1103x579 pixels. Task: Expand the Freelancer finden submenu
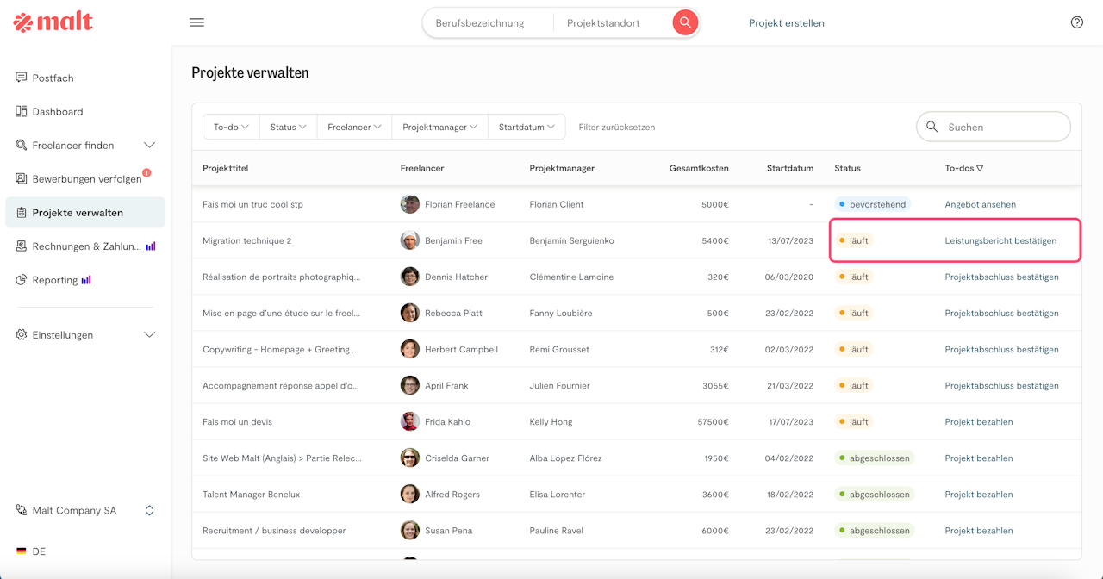(149, 145)
